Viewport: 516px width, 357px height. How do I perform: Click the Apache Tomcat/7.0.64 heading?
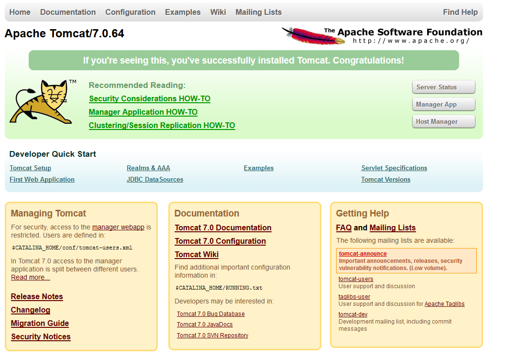click(x=65, y=33)
